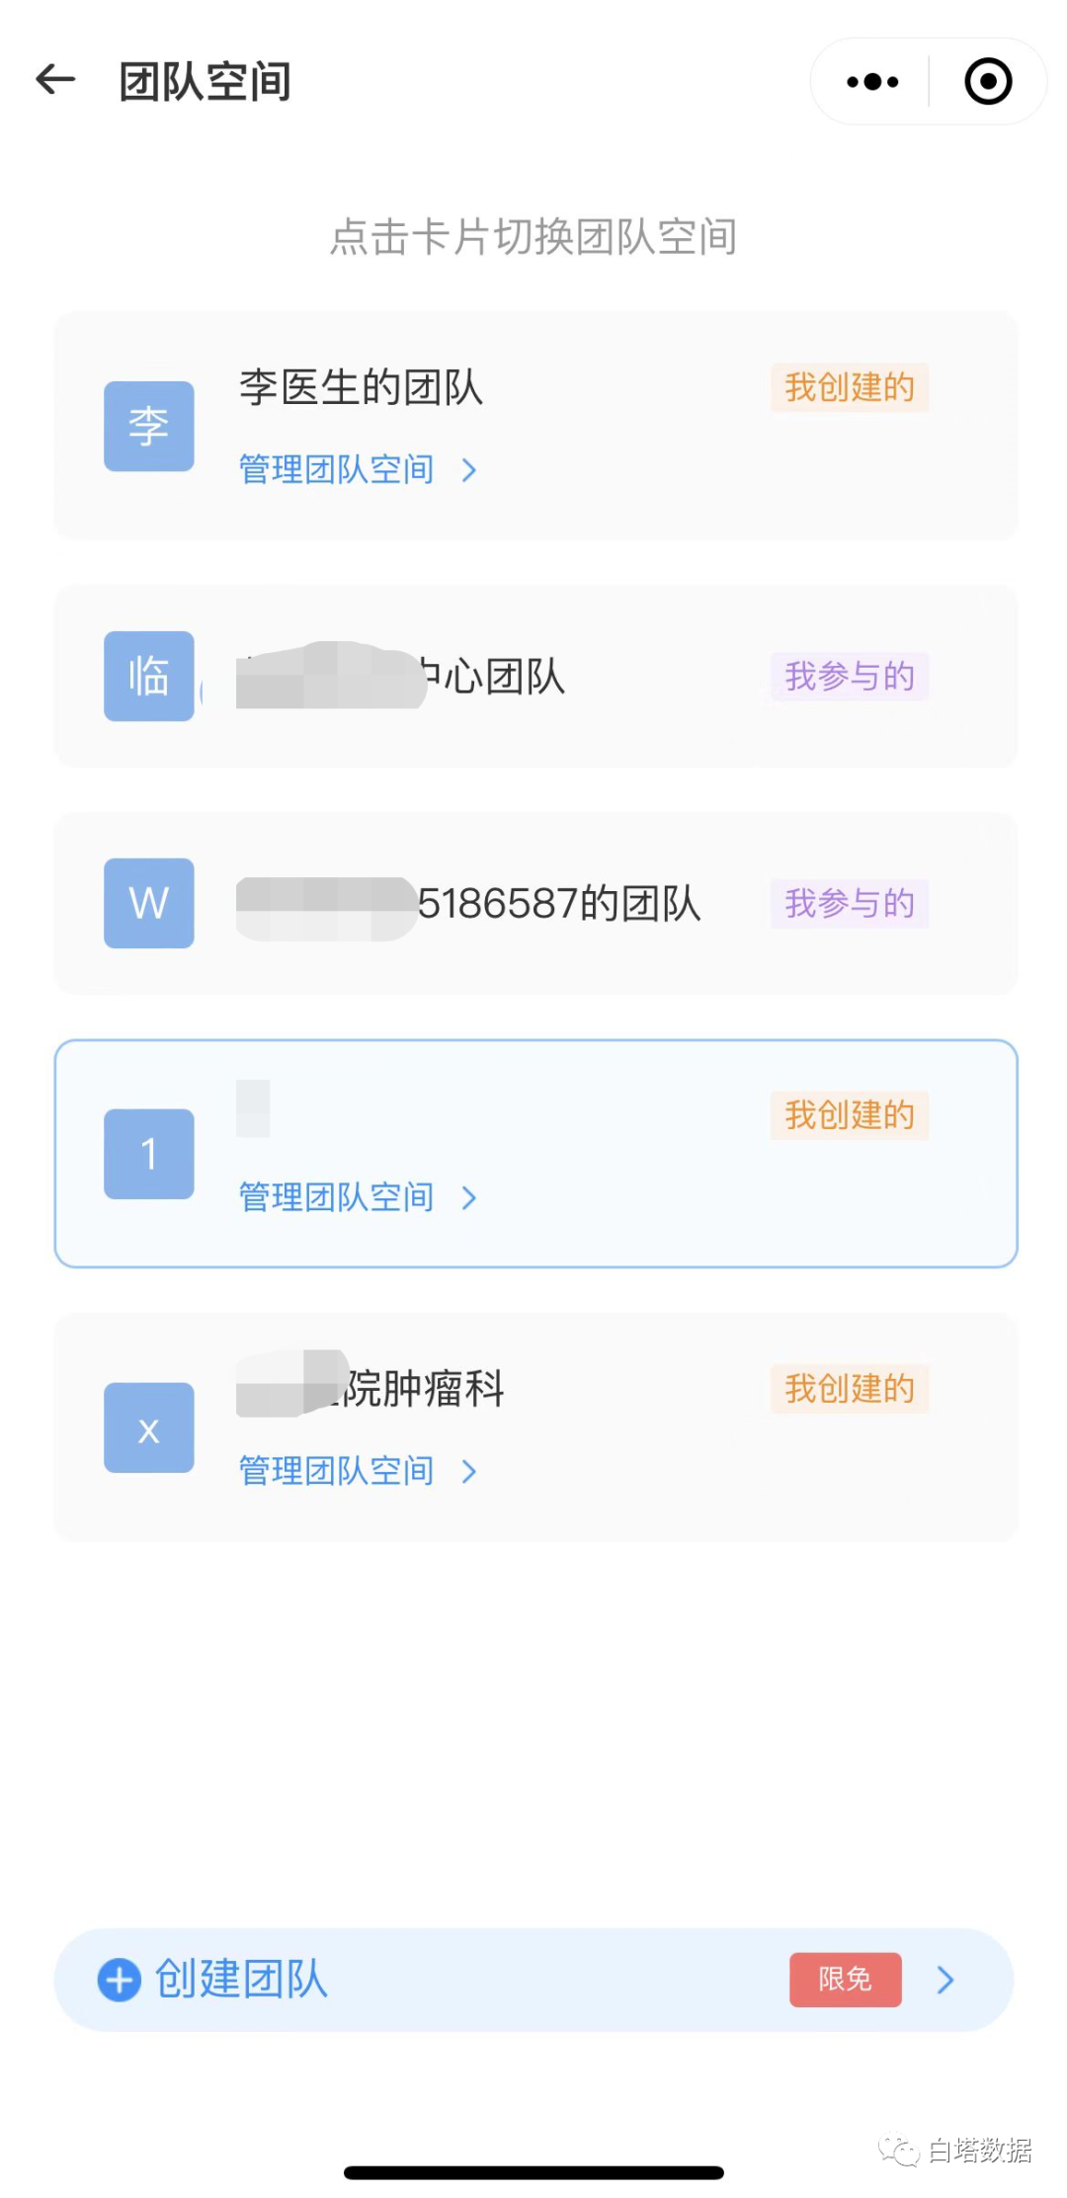Screen dimensions: 1067x2198
Task: Tap the circular close mini program icon
Action: click(988, 82)
